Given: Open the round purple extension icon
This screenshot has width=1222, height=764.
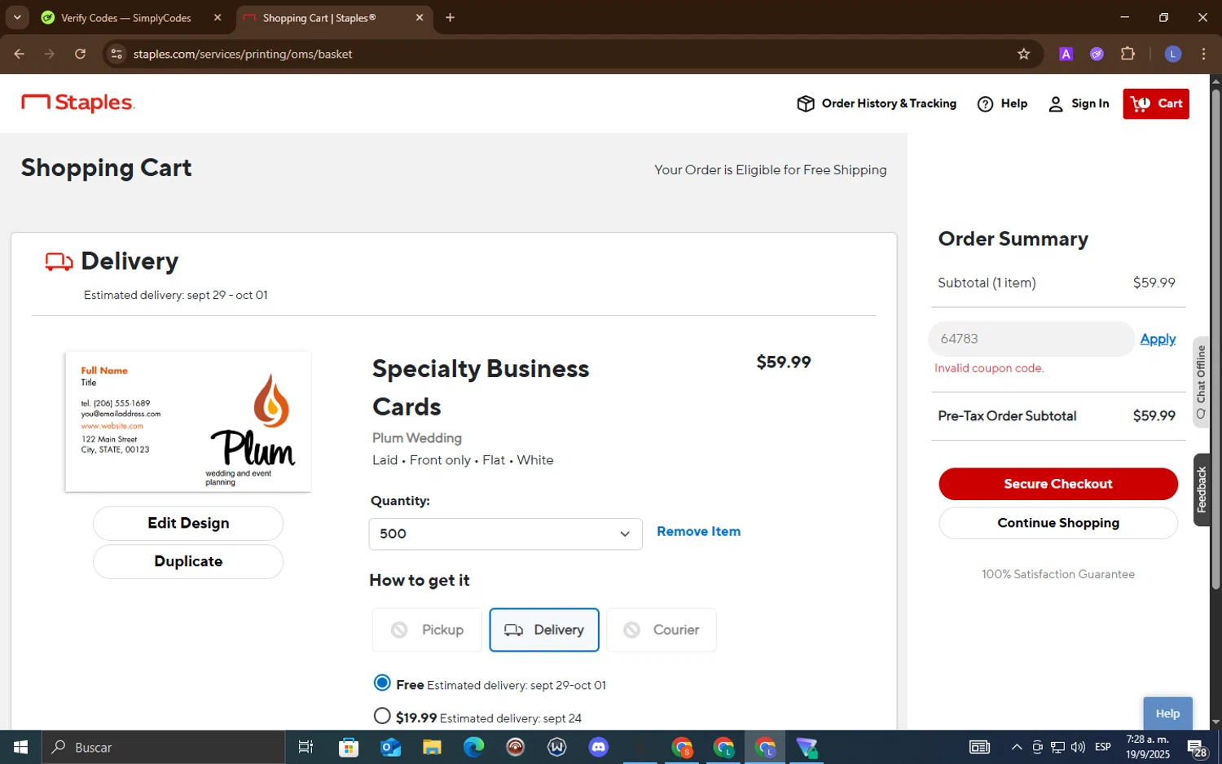Looking at the screenshot, I should point(1097,54).
